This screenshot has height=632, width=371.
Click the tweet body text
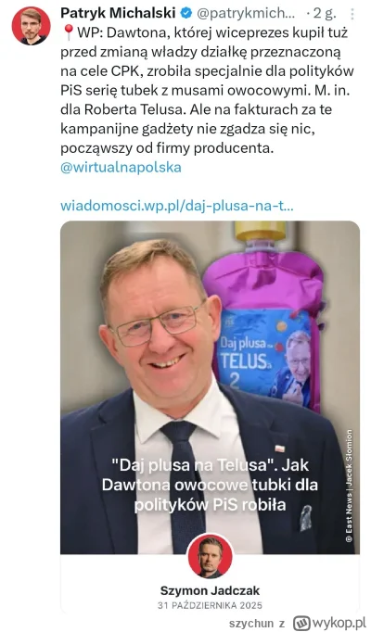(207, 91)
